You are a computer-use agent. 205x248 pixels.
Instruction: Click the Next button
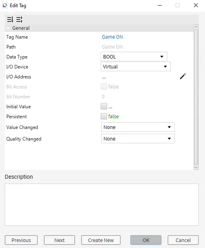click(59, 240)
